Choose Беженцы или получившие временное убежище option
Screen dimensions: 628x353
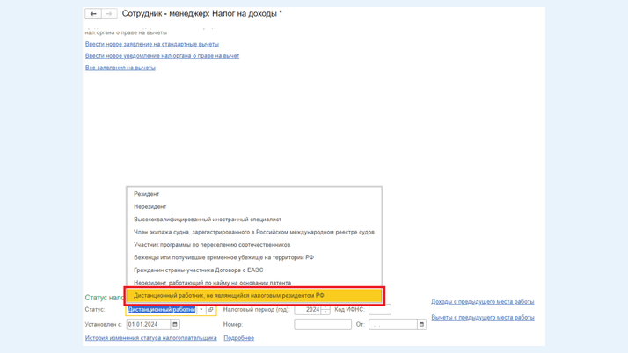pyautogui.click(x=254, y=257)
